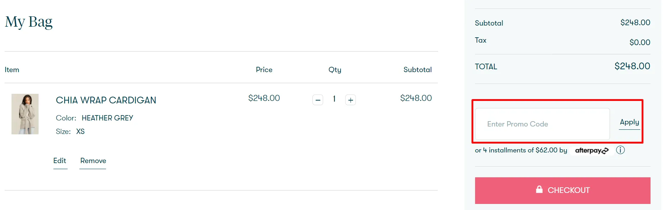
Task: Open the Afterpay info icon
Action: pos(620,150)
